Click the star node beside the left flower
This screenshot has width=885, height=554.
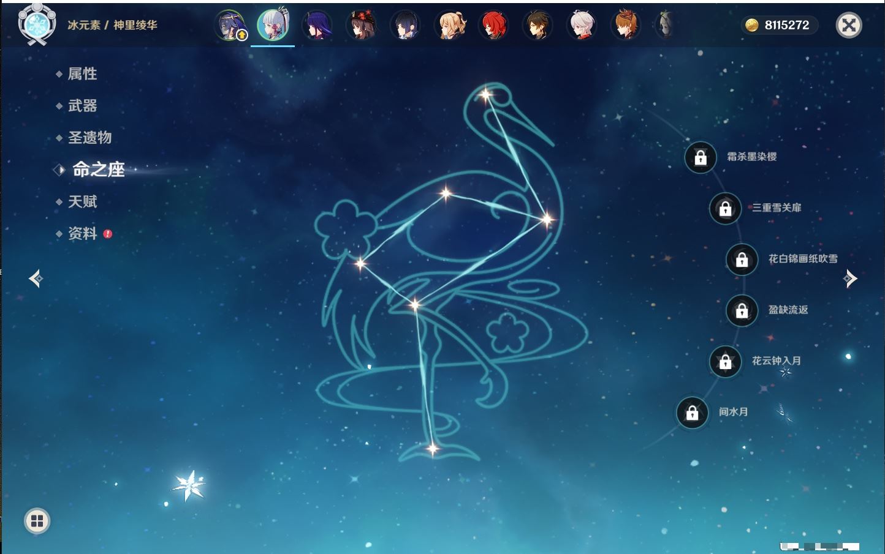click(x=360, y=263)
